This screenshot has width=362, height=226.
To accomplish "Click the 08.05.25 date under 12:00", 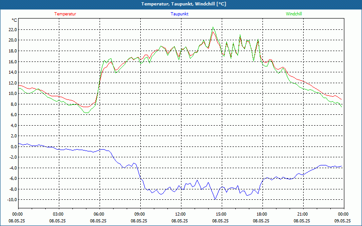I will click(x=180, y=221).
